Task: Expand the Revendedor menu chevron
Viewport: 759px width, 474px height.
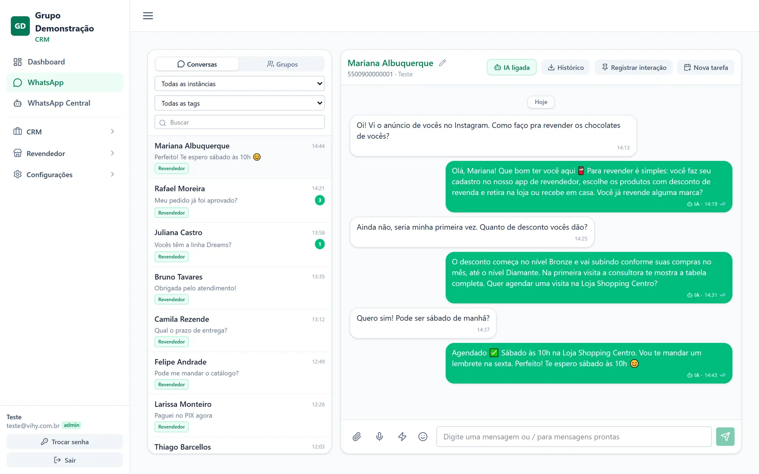Action: (x=112, y=153)
